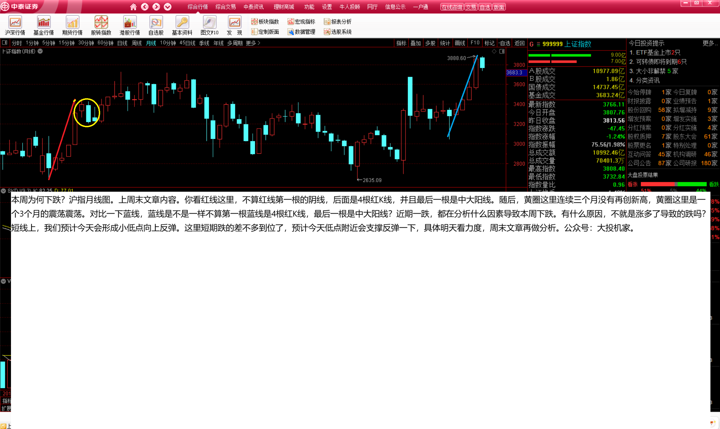Open 可转债即将到期6只 notice
This screenshot has width=720, height=429.
coord(658,62)
